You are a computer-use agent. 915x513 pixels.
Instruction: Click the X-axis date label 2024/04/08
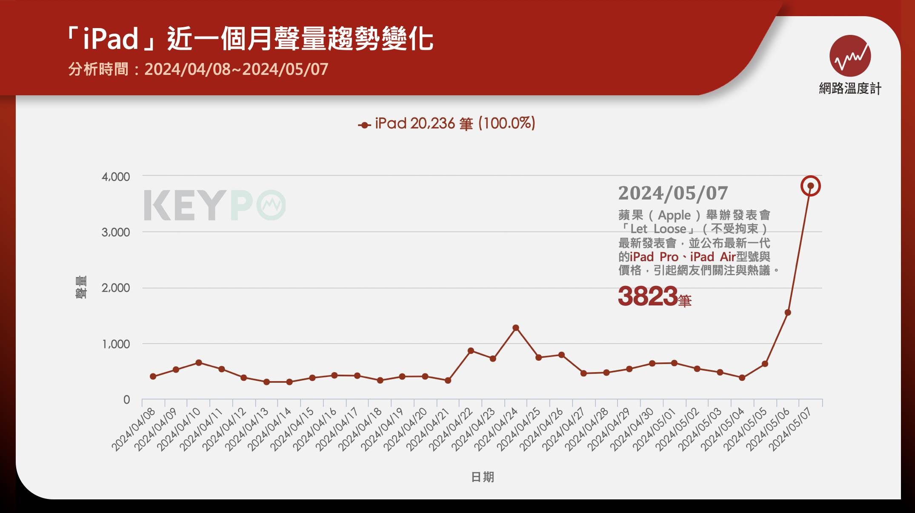tap(134, 429)
